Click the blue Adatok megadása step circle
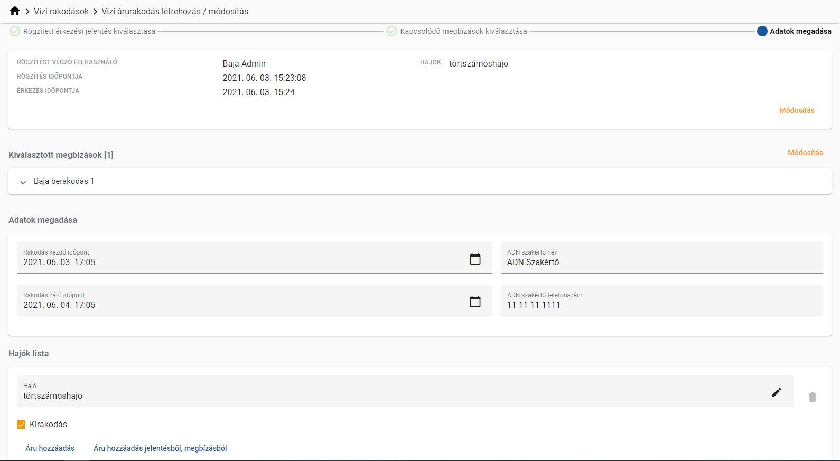 click(762, 31)
